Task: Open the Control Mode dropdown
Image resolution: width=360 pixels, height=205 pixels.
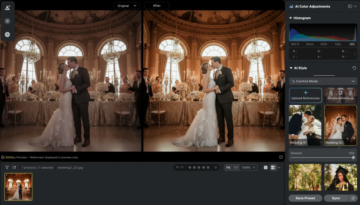Action: coord(323,81)
